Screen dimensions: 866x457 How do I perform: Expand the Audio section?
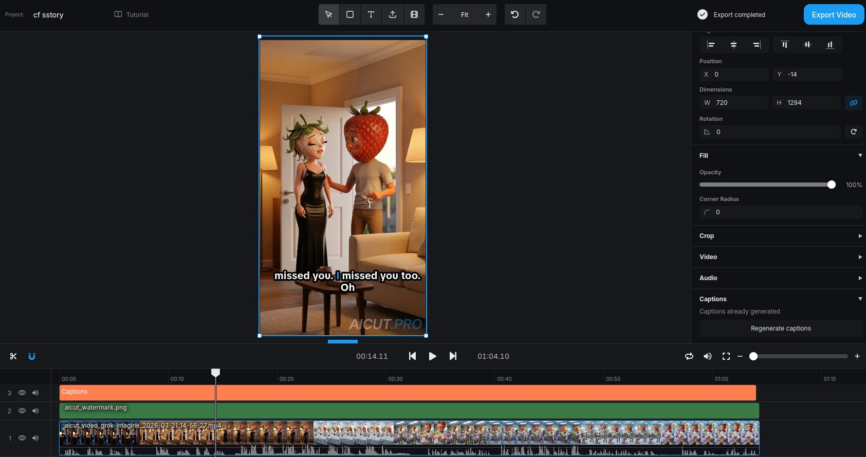[x=860, y=278]
